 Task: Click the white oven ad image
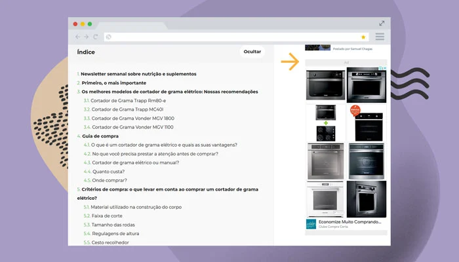(x=325, y=199)
